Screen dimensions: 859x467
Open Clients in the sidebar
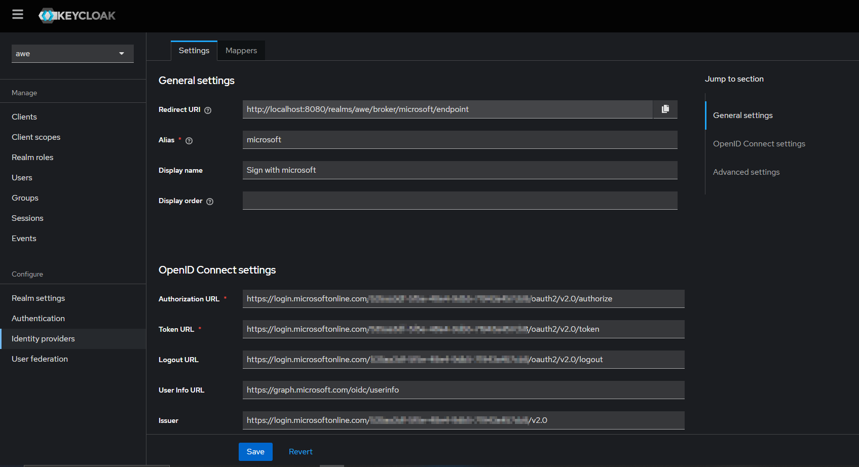pyautogui.click(x=73, y=117)
